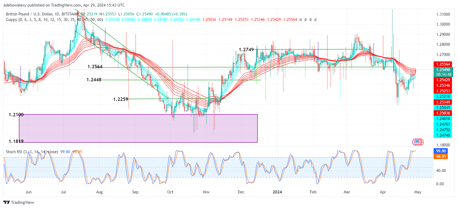The width and height of the screenshot is (458, 208).
Task: Click the 1.31000 price scale label
Action: point(443,14)
